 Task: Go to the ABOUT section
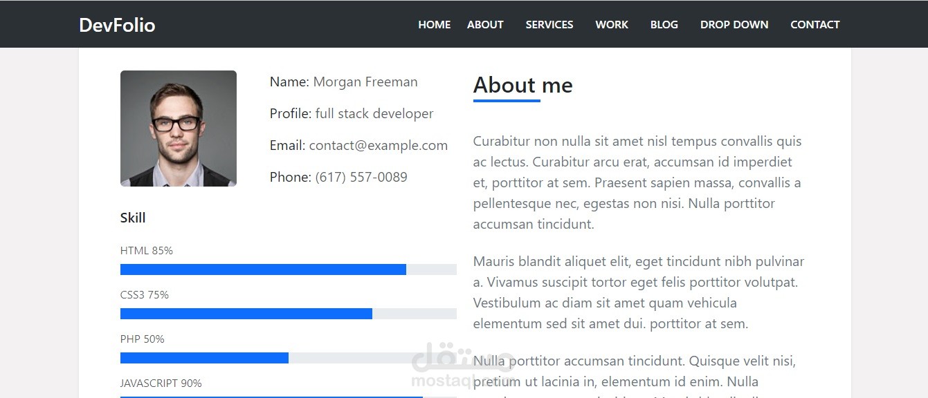click(x=485, y=24)
